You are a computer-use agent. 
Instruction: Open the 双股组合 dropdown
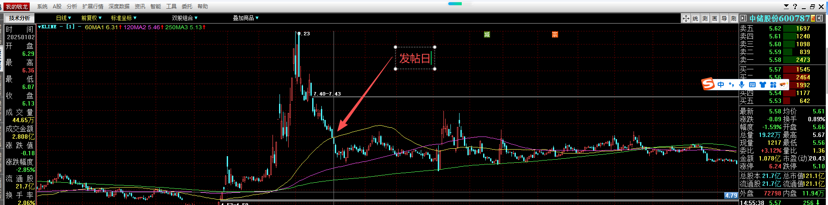(185, 18)
